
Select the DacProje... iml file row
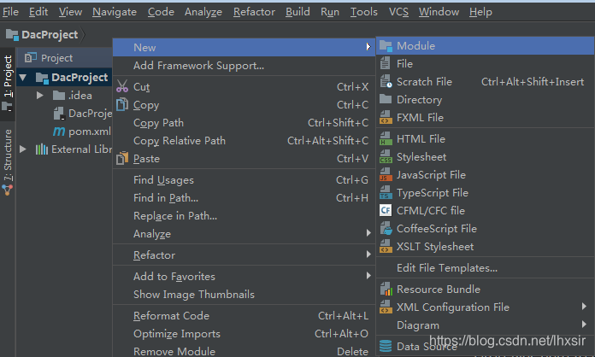(x=64, y=114)
